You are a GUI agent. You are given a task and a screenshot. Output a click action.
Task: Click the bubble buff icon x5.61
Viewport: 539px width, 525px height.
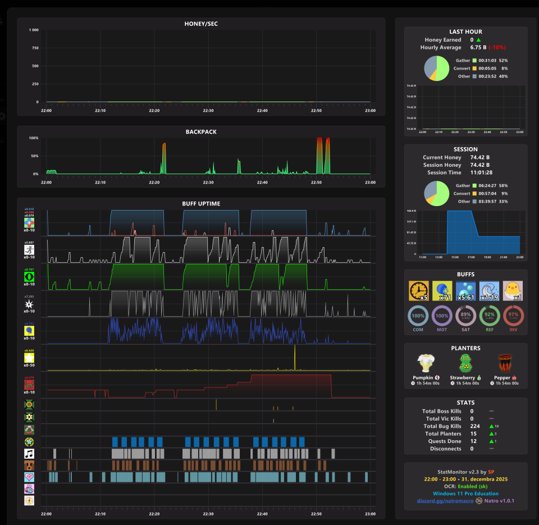click(x=466, y=291)
